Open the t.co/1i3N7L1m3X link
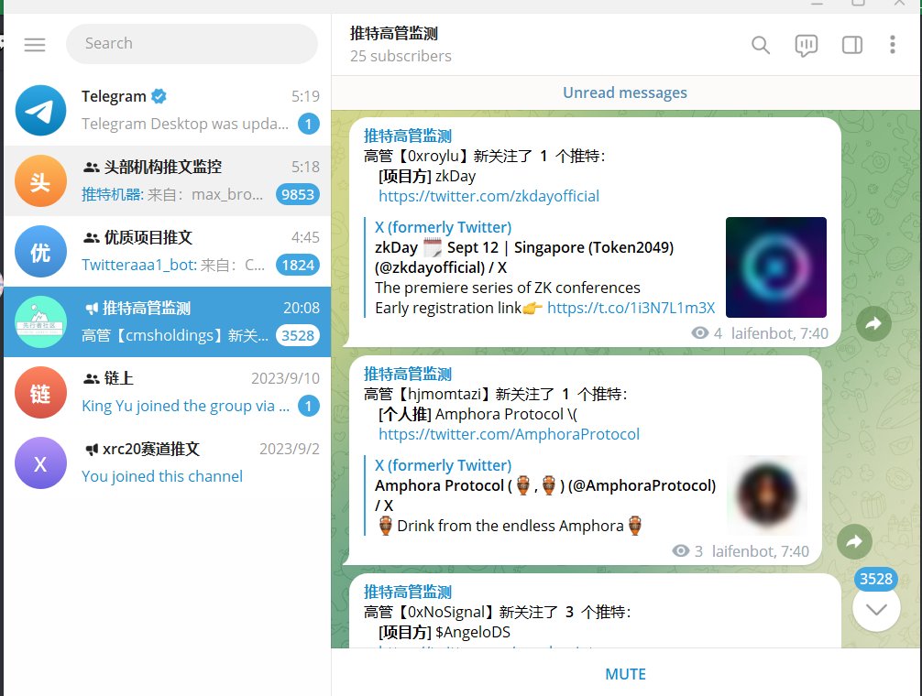 tap(631, 308)
